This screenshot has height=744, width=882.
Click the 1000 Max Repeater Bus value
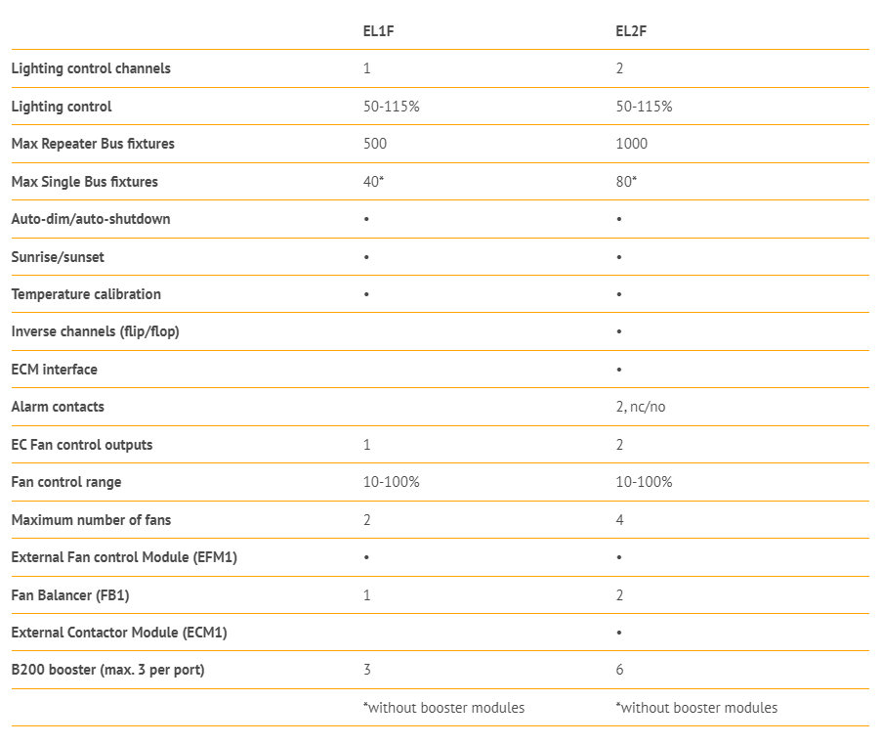tap(631, 144)
